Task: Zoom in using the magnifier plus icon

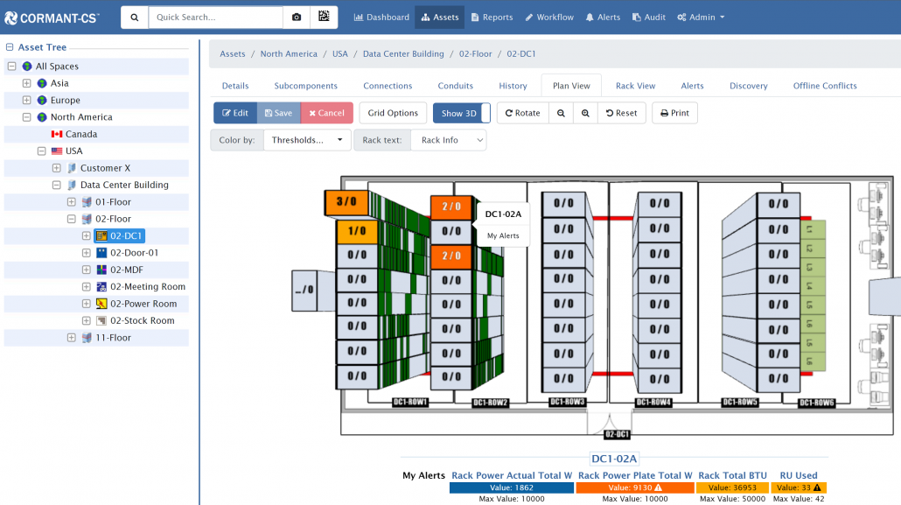Action: (x=585, y=113)
